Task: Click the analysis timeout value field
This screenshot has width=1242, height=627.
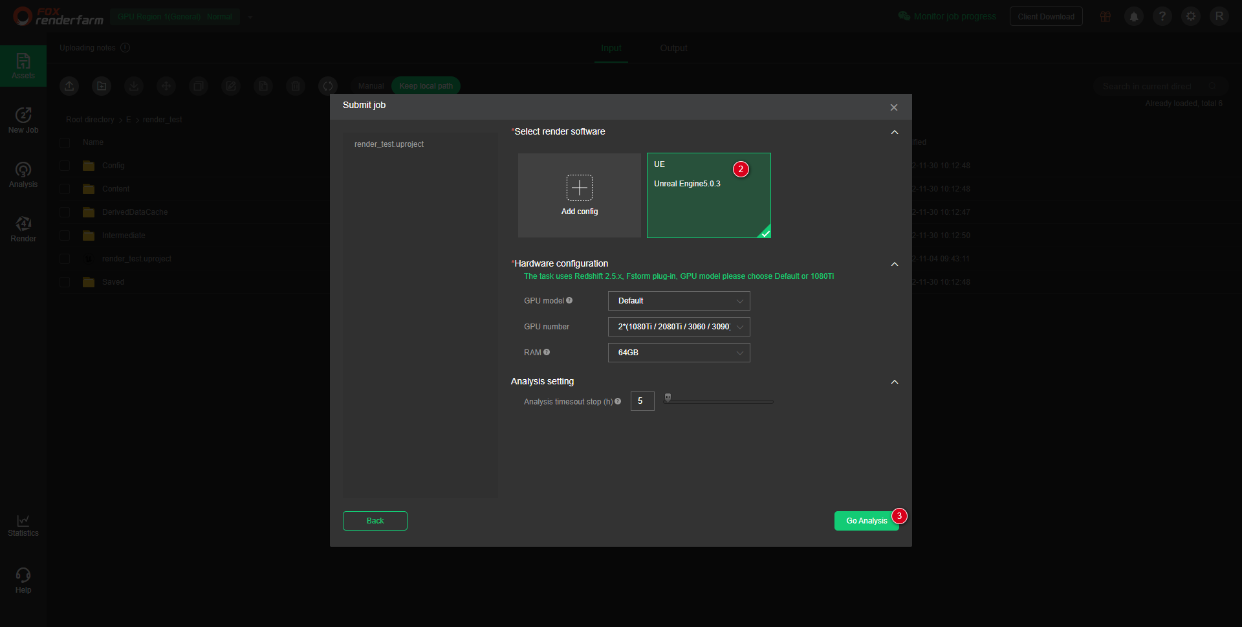Action: click(642, 401)
